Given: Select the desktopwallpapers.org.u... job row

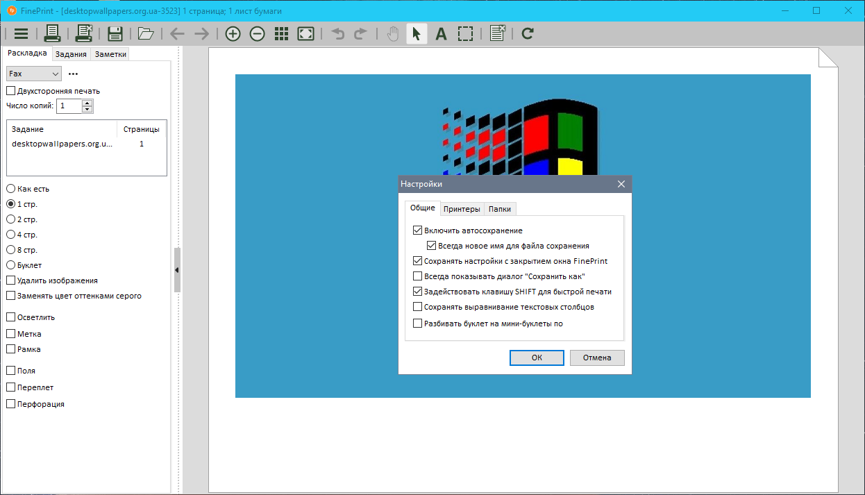Looking at the screenshot, I should click(86, 144).
